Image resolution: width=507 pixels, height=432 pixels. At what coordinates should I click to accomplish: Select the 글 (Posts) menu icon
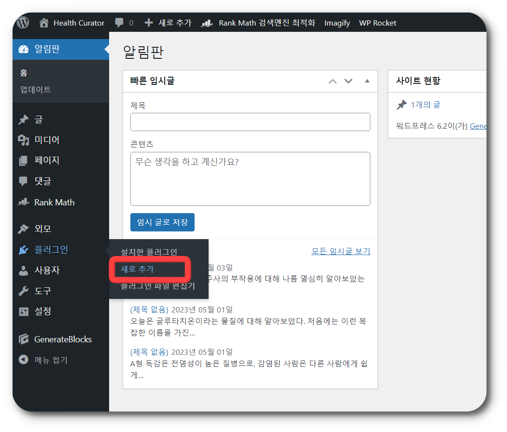click(x=24, y=119)
